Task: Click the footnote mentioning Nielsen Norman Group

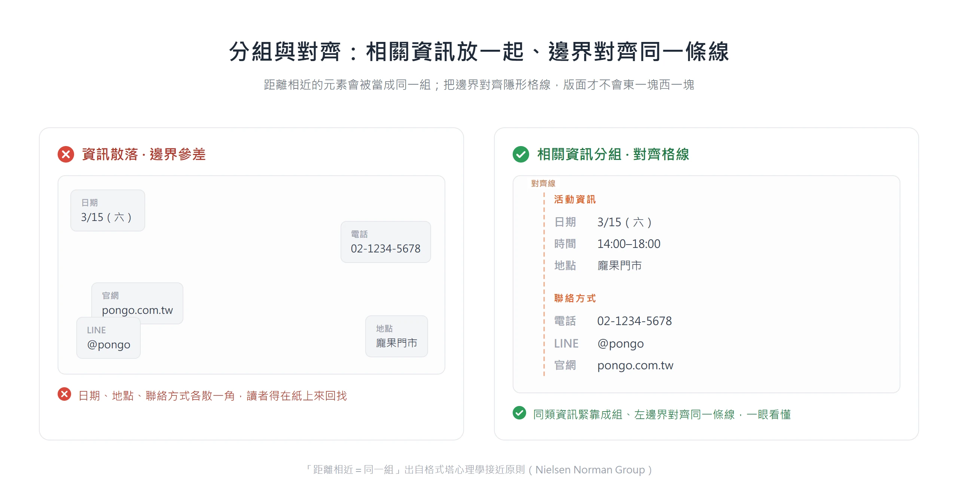Action: (x=479, y=470)
